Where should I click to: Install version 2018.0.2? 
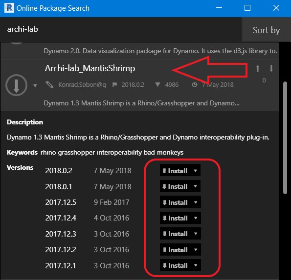[175, 170]
